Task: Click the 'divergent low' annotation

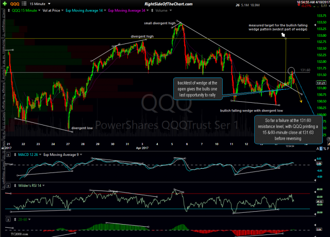Action: click(x=82, y=128)
